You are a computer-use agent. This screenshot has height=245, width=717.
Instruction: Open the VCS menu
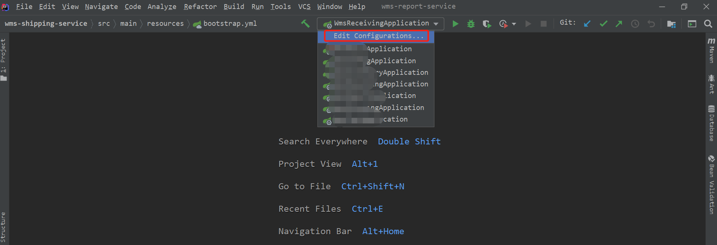pyautogui.click(x=304, y=7)
